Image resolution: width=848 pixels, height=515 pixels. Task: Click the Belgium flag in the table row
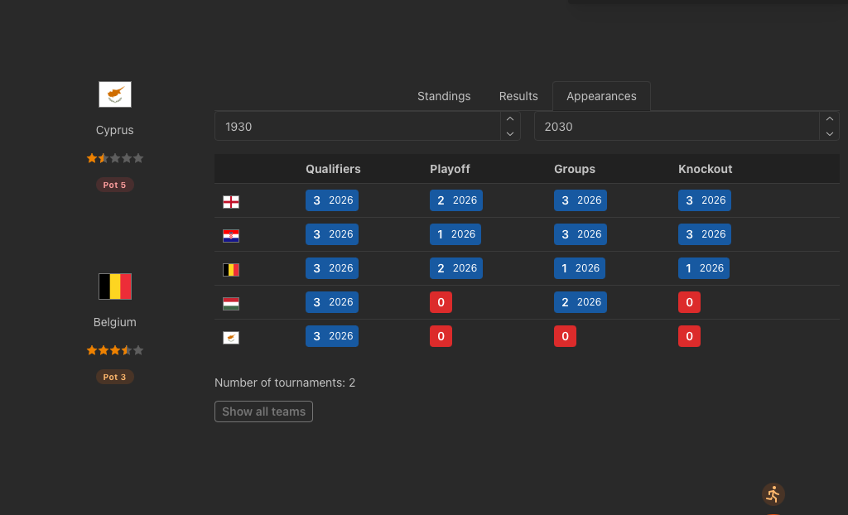[231, 270]
